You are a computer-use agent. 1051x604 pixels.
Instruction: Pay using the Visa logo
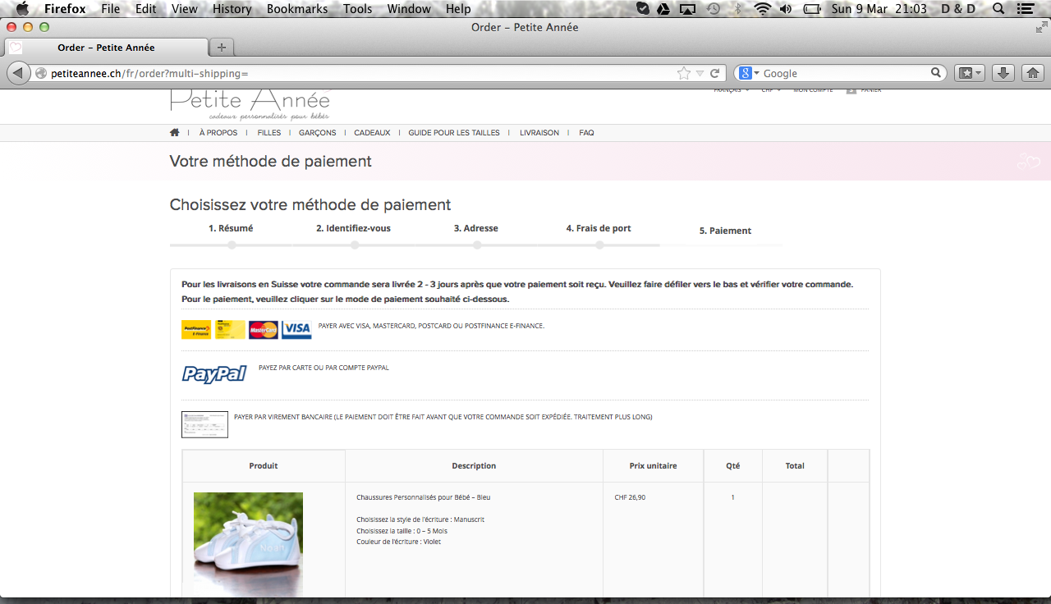coord(296,330)
